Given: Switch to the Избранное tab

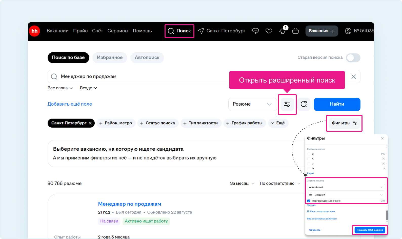Looking at the screenshot, I should 110,58.
